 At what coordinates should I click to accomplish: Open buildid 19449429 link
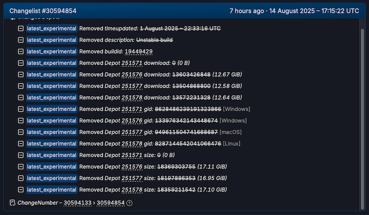(139, 52)
